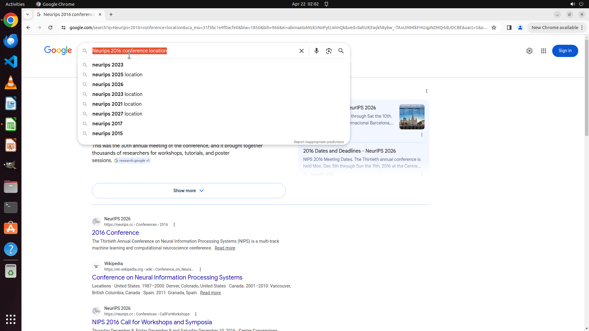Open Google Lens image search icon
The height and width of the screenshot is (331, 589).
pos(329,51)
